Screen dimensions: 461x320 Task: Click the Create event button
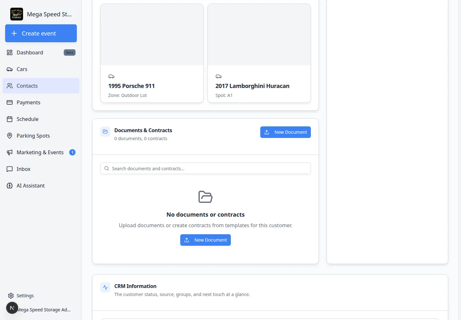click(x=41, y=33)
